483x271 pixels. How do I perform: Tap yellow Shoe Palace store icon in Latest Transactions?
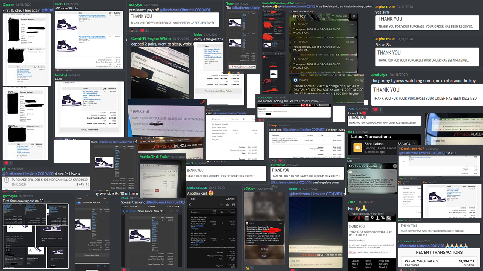point(358,147)
